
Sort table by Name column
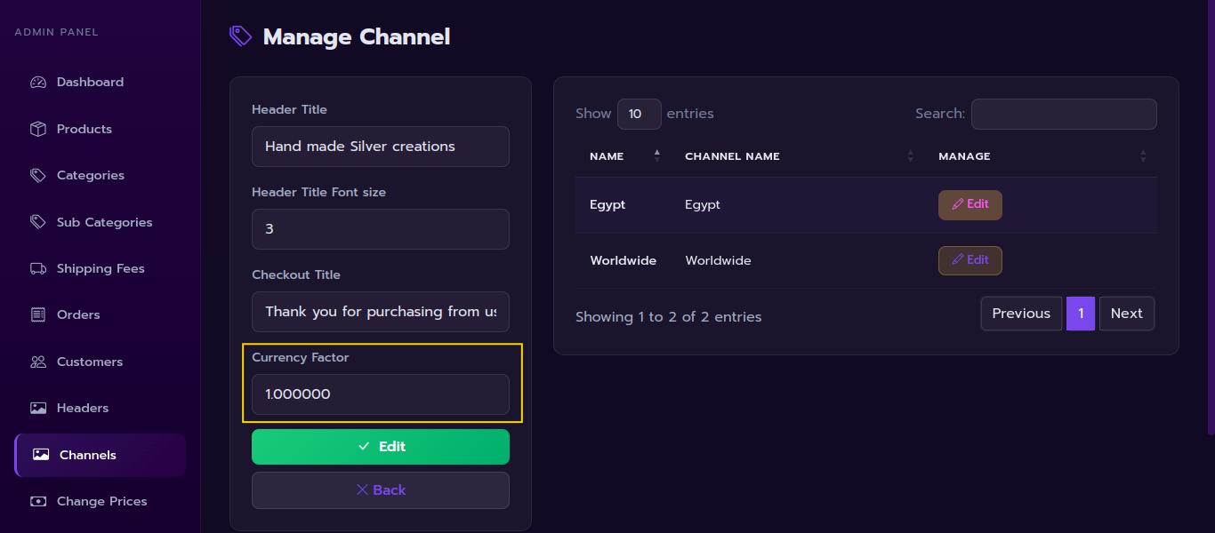point(624,156)
